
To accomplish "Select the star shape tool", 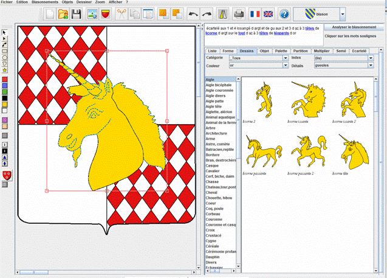I will pos(5,71).
